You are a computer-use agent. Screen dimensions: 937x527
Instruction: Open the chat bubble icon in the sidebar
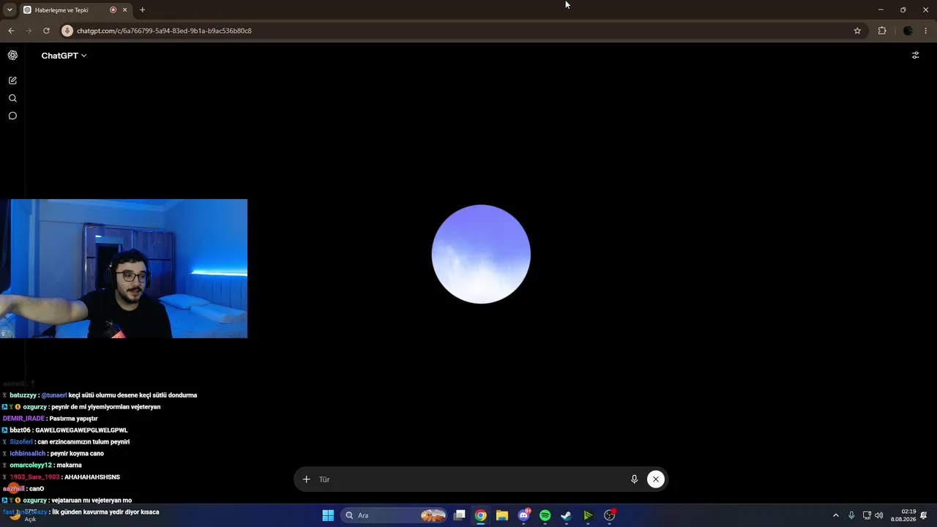tap(12, 116)
